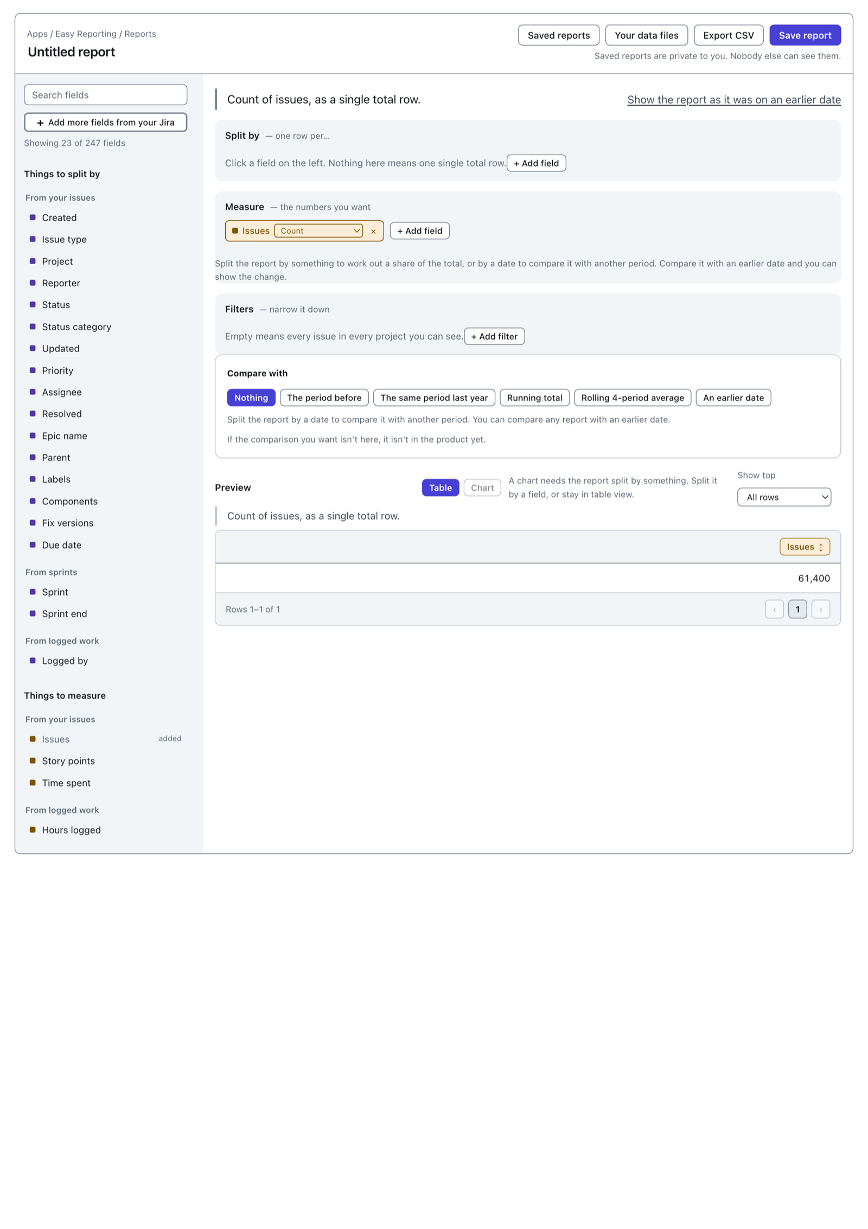Add Epic name field

pos(105,436)
